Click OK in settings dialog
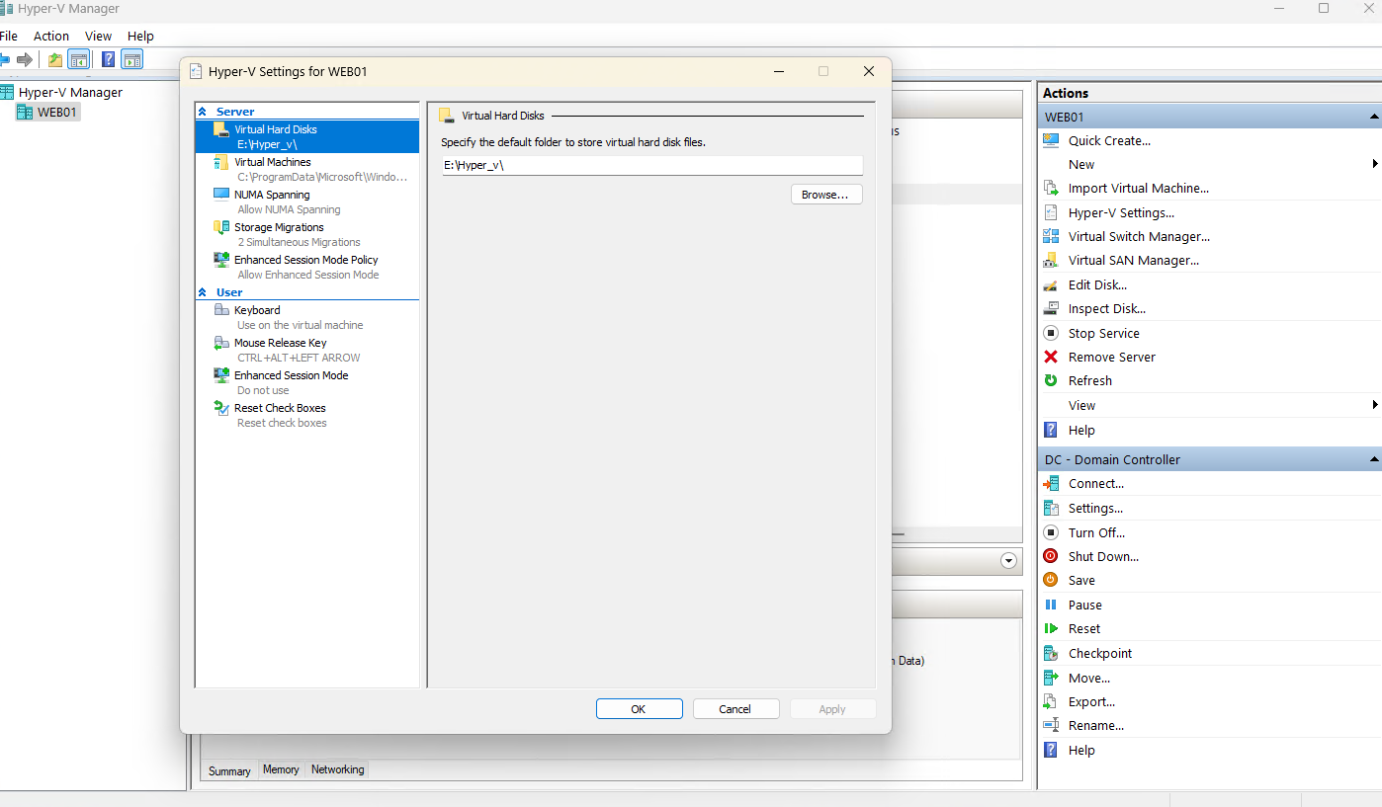Image resolution: width=1382 pixels, height=807 pixels. (x=639, y=709)
